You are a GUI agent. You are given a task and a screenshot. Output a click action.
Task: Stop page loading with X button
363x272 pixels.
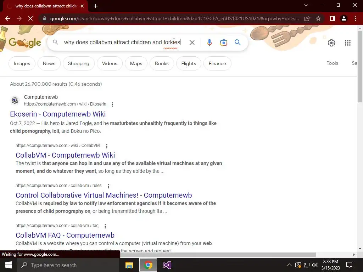click(x=30, y=18)
